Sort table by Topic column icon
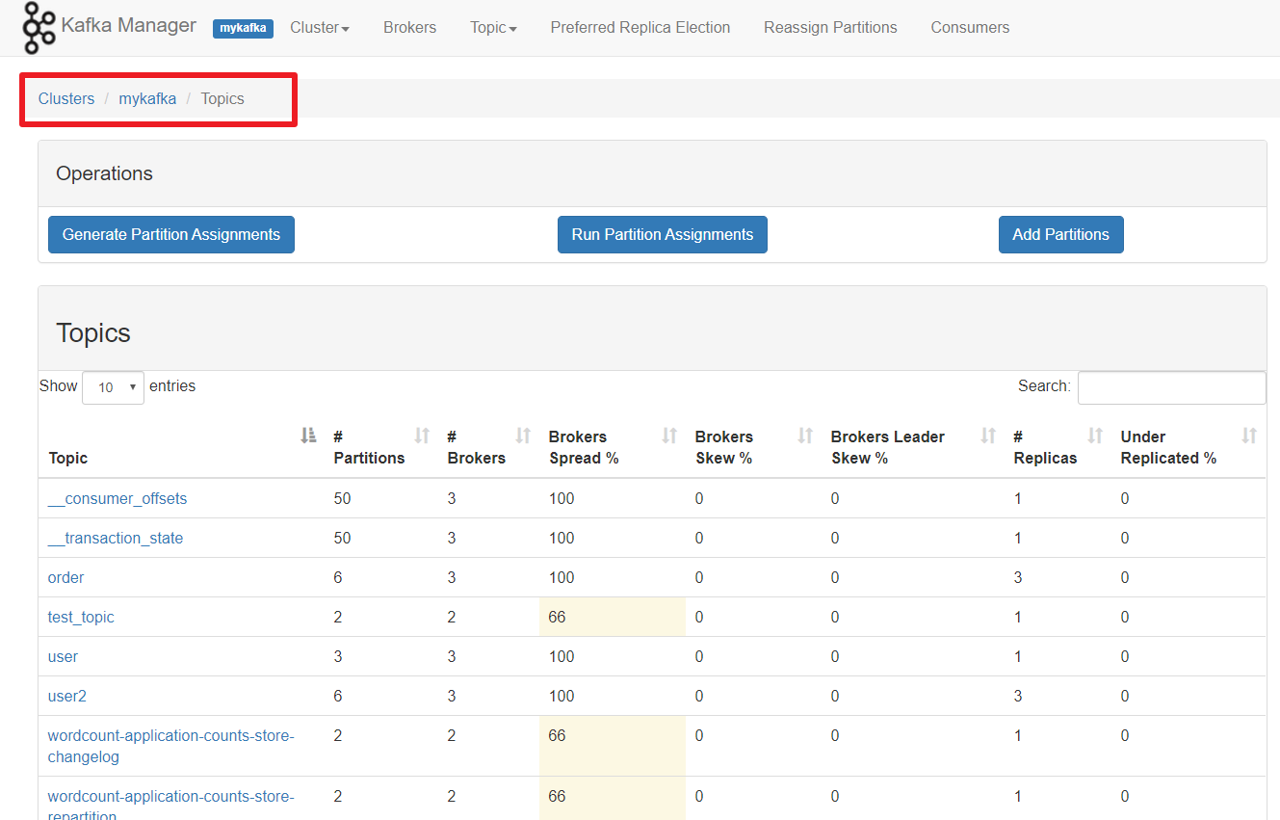Screen dimensions: 1280x820 [x=308, y=436]
